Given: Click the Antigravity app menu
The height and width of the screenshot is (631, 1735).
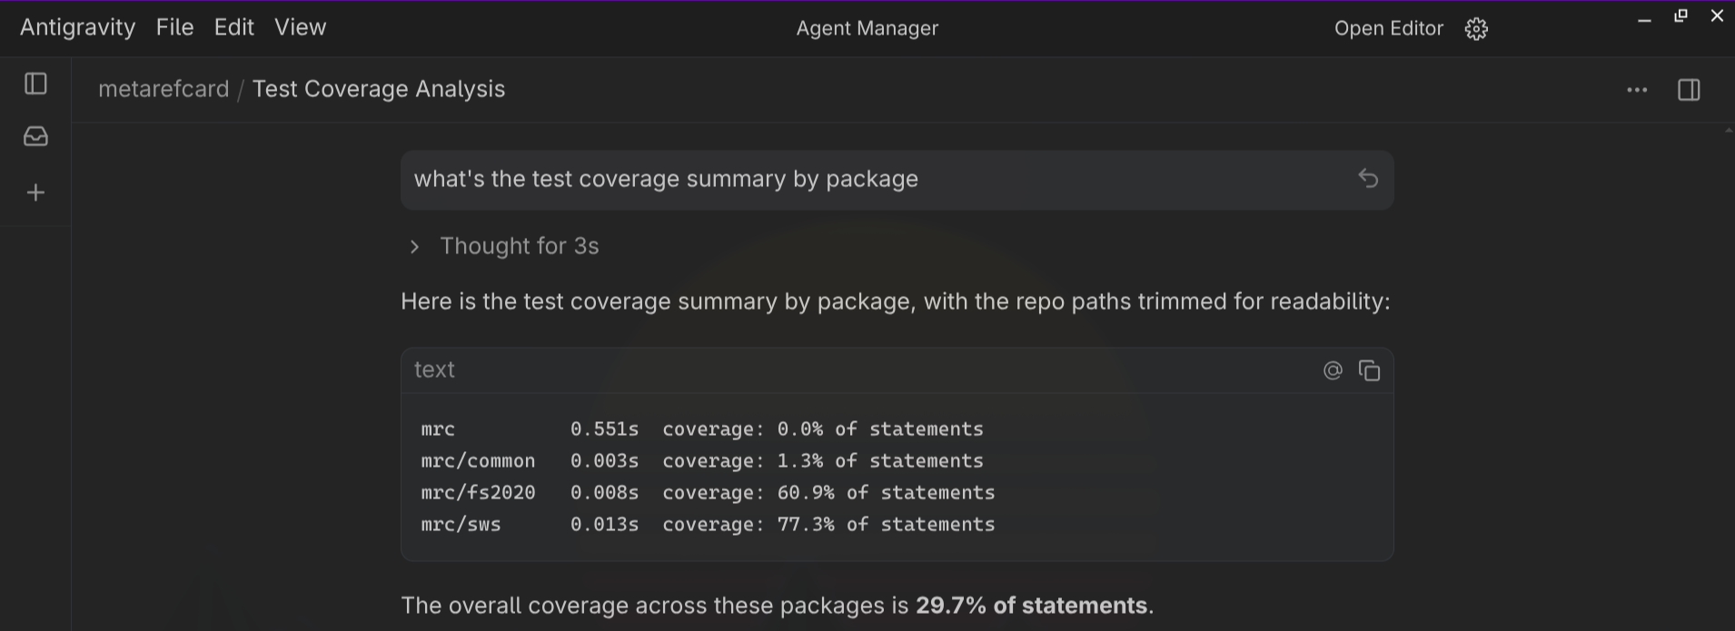Looking at the screenshot, I should (77, 28).
